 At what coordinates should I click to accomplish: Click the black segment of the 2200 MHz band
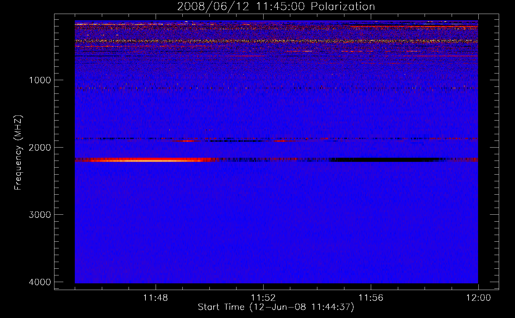pos(385,160)
